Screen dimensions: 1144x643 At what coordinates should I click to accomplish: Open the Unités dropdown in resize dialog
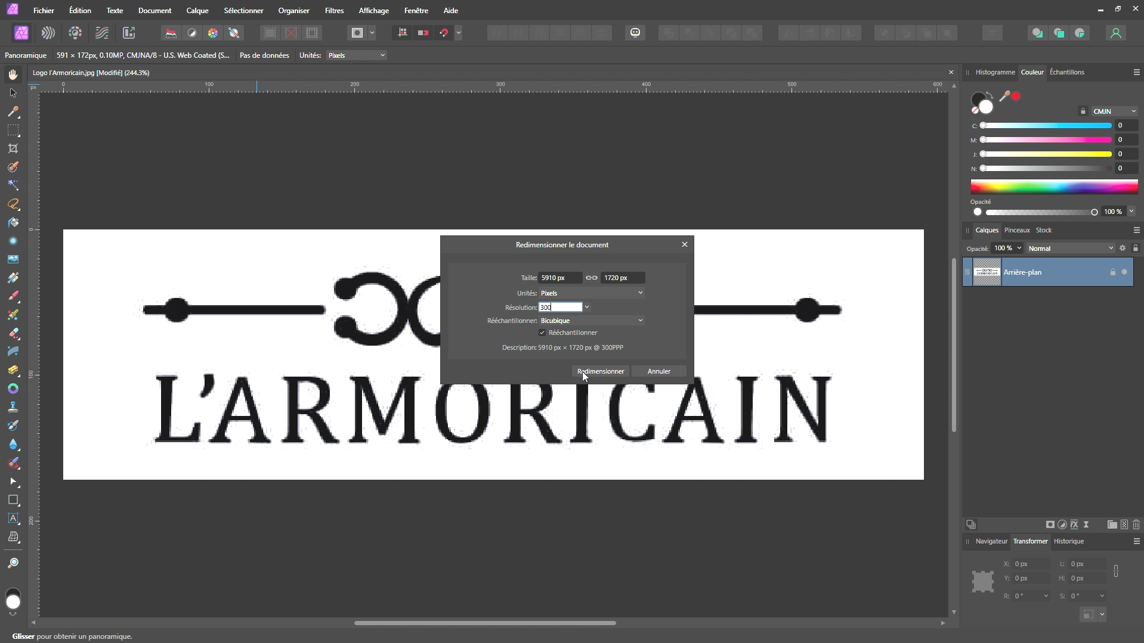tap(591, 293)
